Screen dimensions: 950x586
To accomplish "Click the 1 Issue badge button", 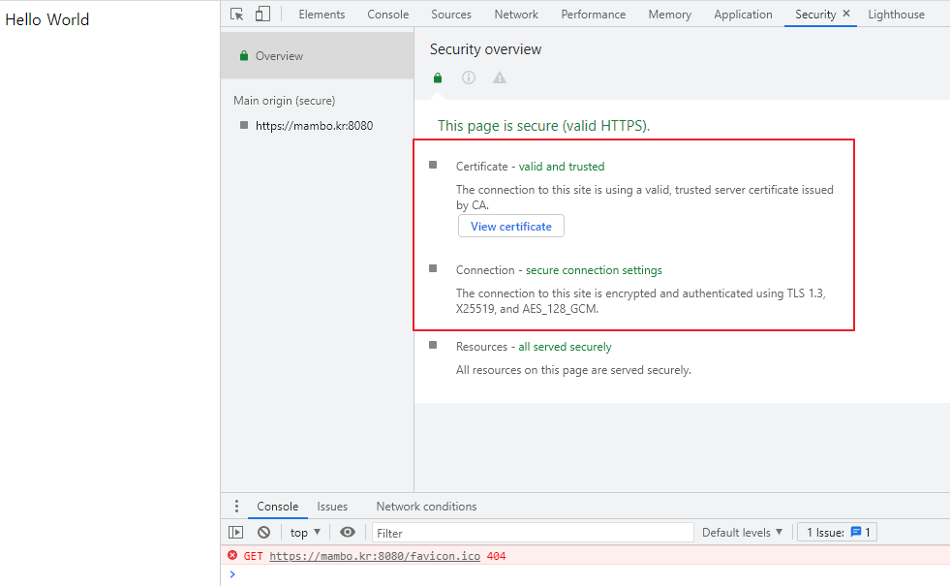I will click(x=837, y=533).
